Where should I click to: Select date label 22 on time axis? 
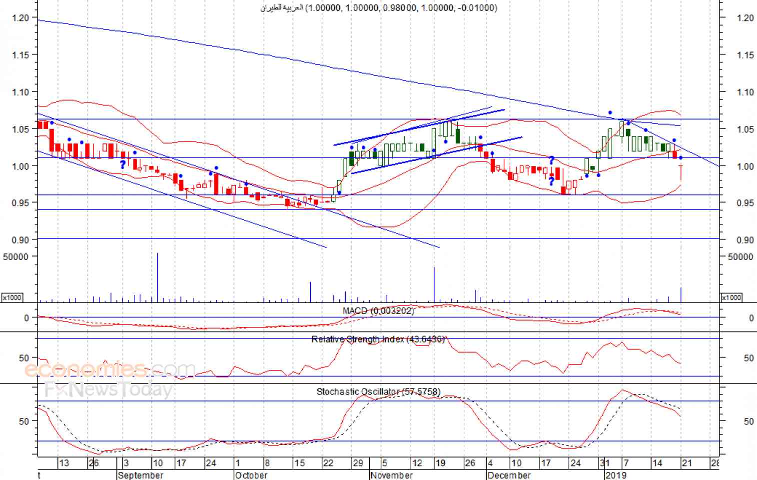328,463
